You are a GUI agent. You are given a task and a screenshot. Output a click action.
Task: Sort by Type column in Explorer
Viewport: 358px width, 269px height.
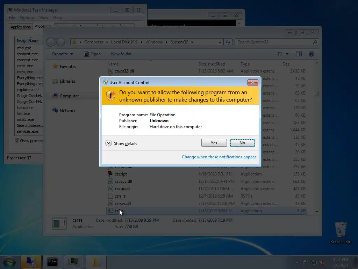(x=245, y=64)
